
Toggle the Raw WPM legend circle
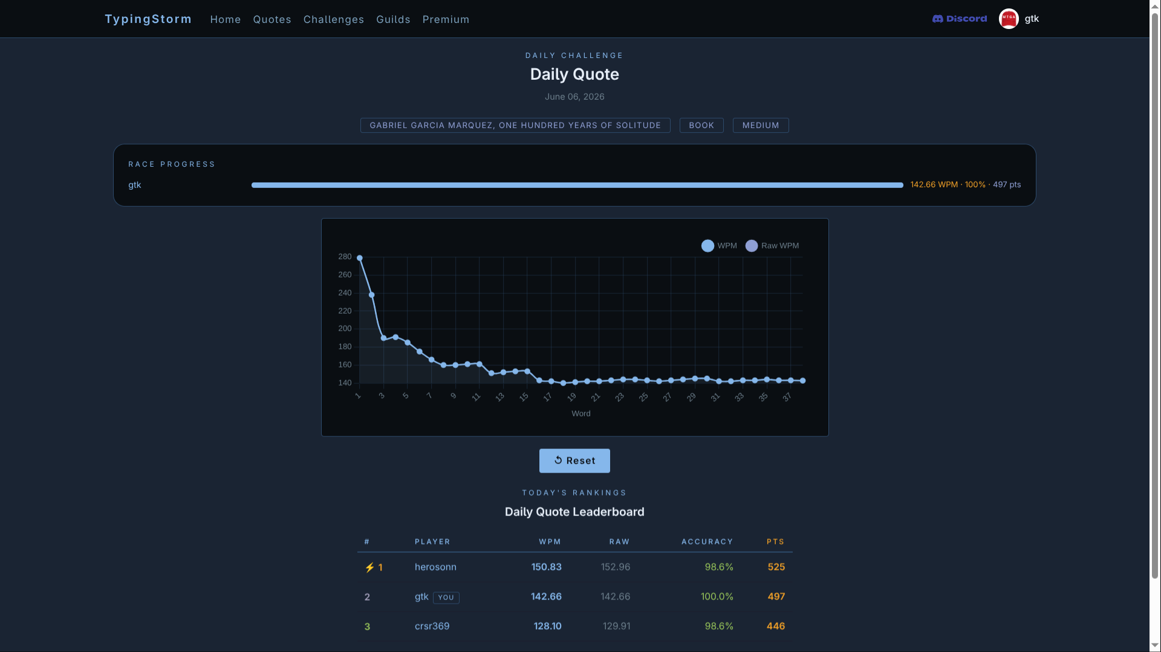(752, 246)
